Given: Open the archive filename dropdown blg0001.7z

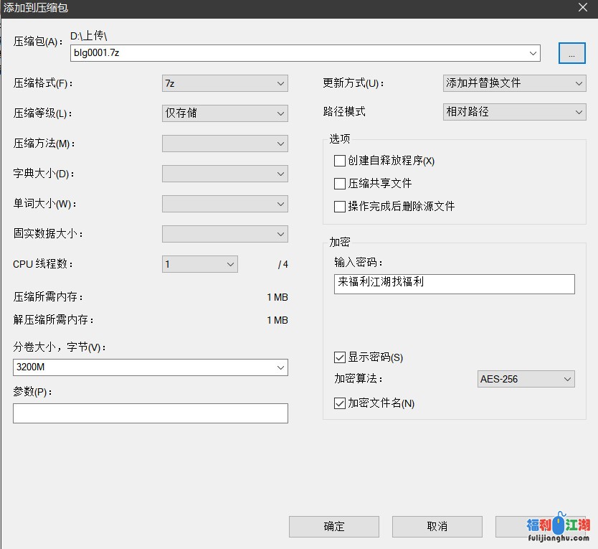Looking at the screenshot, I should coord(533,53).
